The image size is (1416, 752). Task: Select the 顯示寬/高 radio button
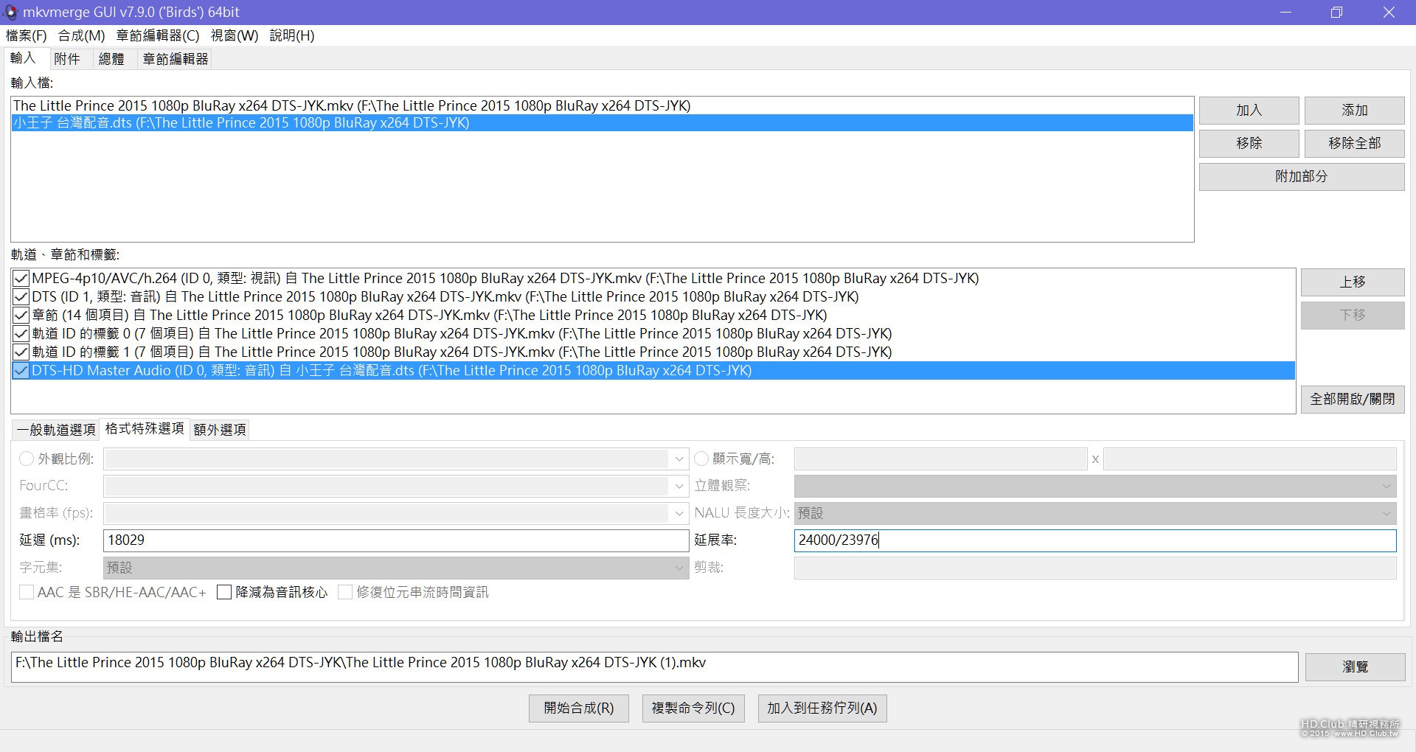(701, 459)
